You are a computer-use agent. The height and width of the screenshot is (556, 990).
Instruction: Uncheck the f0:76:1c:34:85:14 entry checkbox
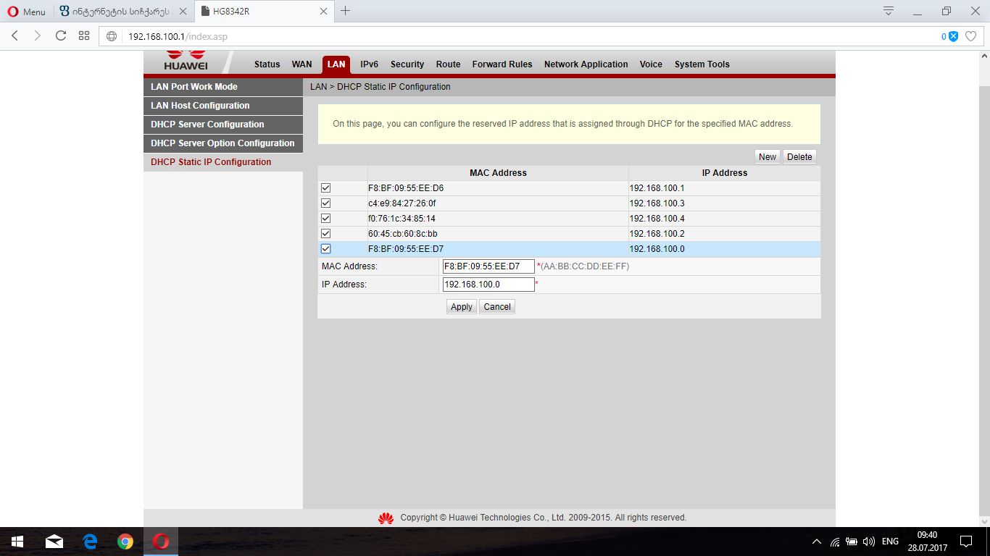(x=326, y=219)
